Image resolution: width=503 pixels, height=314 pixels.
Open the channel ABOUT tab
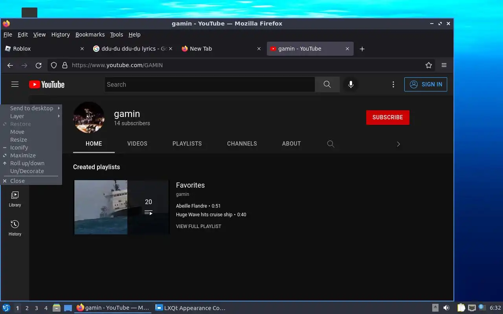(x=291, y=144)
